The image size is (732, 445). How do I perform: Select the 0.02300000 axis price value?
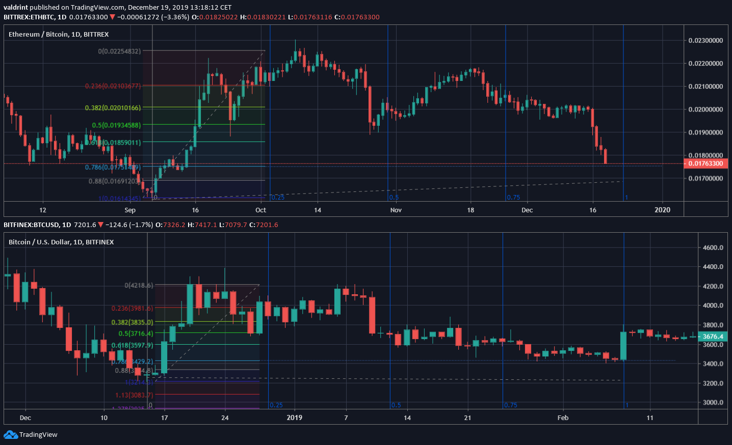[705, 40]
